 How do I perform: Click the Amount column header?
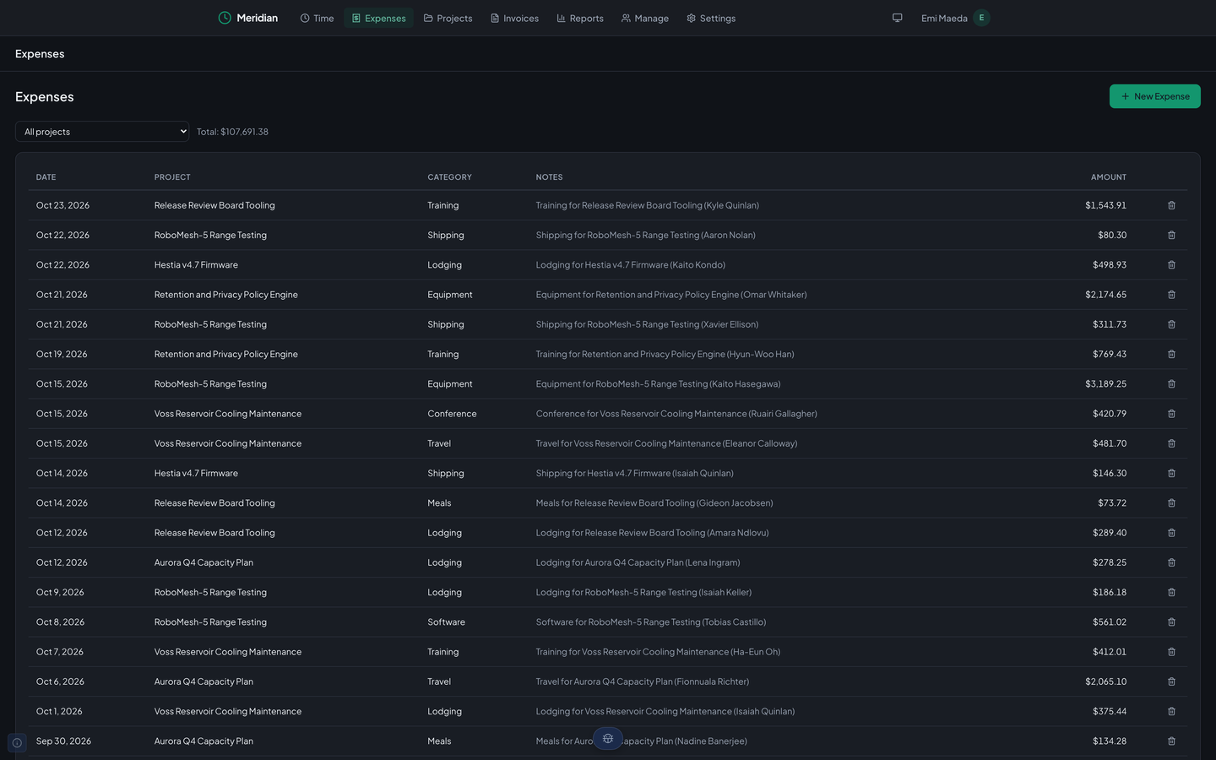pyautogui.click(x=1109, y=177)
